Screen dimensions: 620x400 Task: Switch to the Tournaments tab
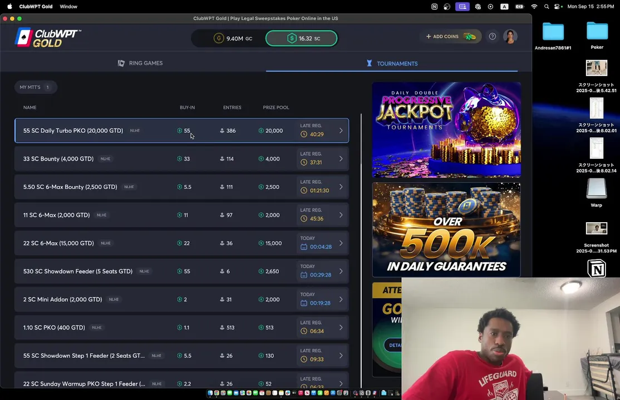click(x=392, y=63)
